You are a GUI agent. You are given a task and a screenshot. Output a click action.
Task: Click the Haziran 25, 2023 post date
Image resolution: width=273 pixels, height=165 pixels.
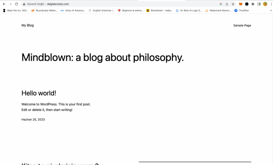(33, 120)
